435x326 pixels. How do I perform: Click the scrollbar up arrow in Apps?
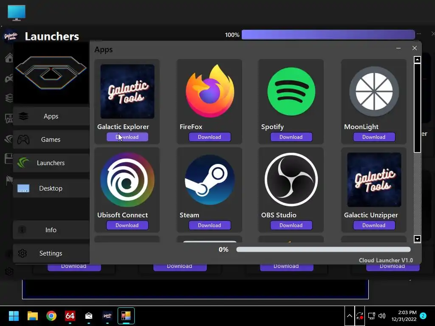coord(417,59)
